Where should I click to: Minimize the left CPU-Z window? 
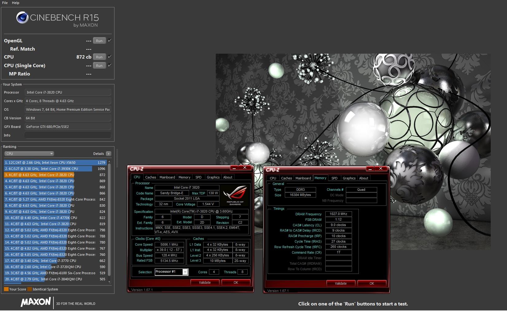234,168
